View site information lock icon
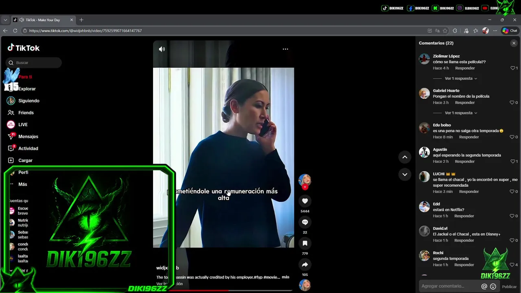 [25, 31]
